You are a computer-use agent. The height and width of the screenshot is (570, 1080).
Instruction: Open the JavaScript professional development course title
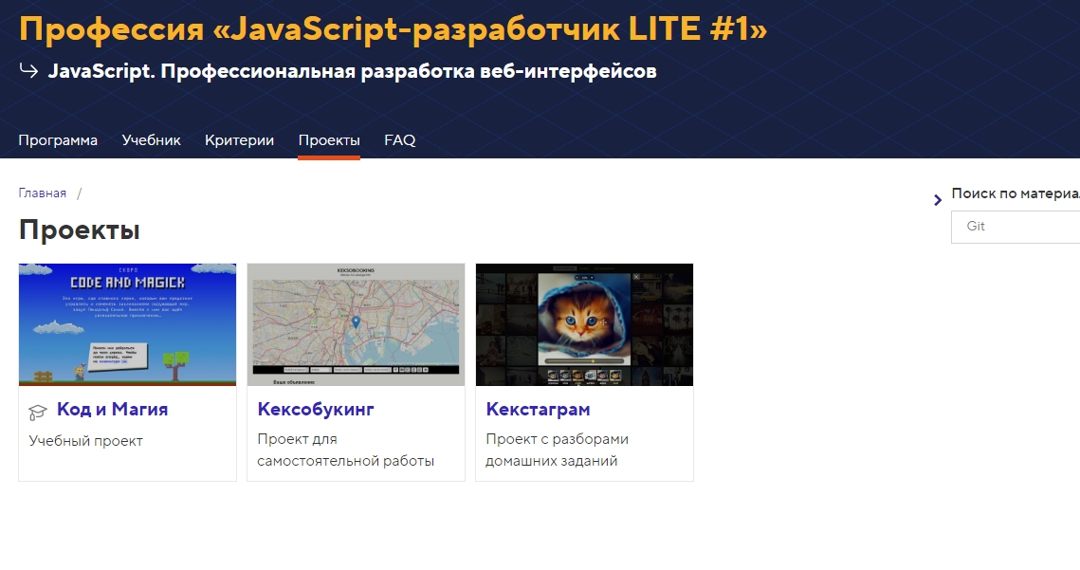pos(352,71)
